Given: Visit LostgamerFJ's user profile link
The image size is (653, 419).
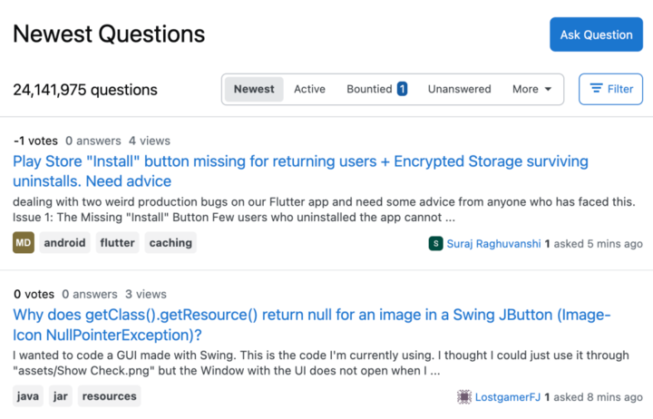Looking at the screenshot, I should click(x=508, y=397).
